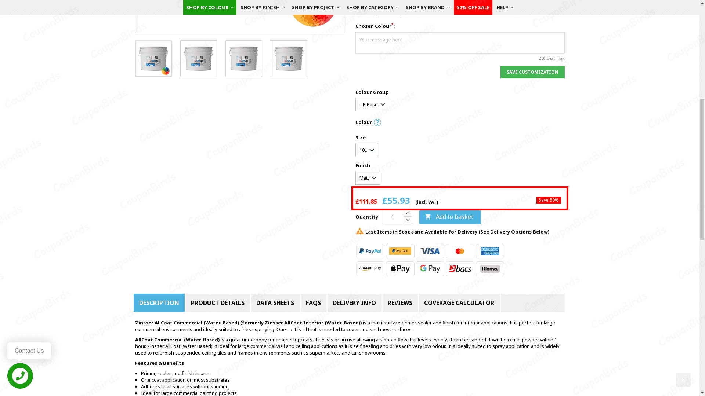
Task: Click the Google Pay icon
Action: (430, 268)
